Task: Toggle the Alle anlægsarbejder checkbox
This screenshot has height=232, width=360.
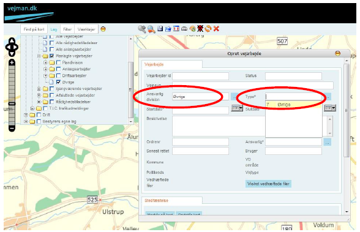Action: 51,50
